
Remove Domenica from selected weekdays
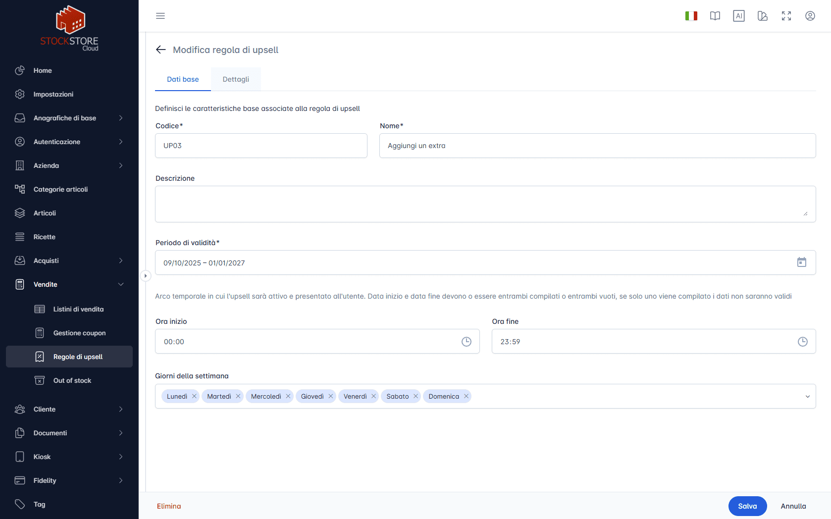coord(466,396)
